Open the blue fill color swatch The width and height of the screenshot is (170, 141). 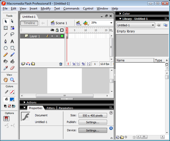tap(12, 99)
